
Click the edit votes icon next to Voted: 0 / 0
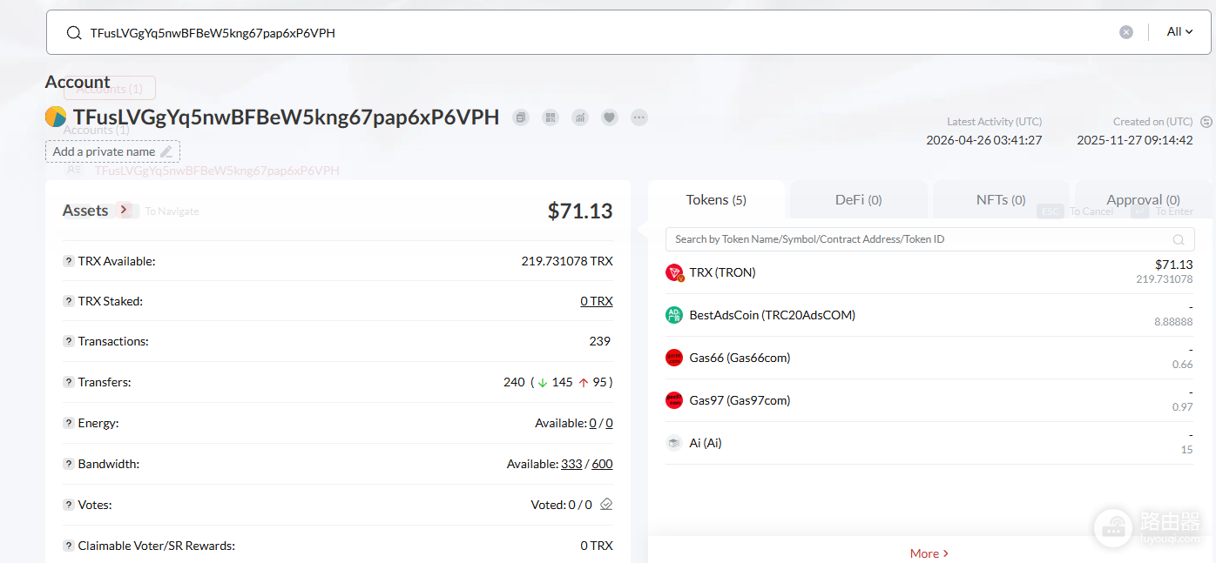pyautogui.click(x=606, y=504)
